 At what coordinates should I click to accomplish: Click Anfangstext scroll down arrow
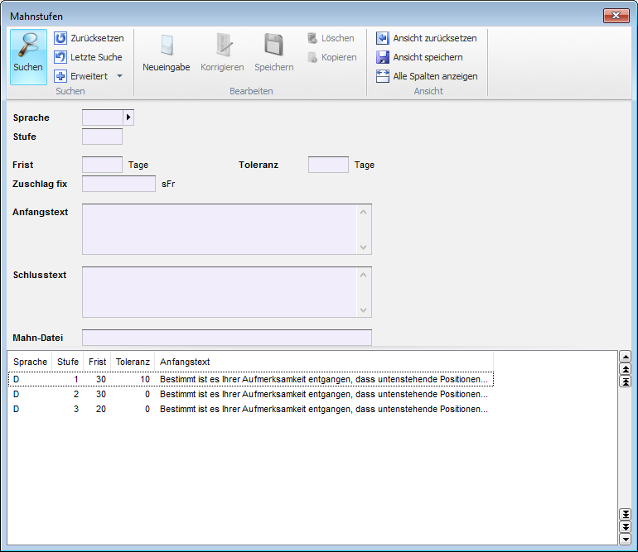(364, 247)
